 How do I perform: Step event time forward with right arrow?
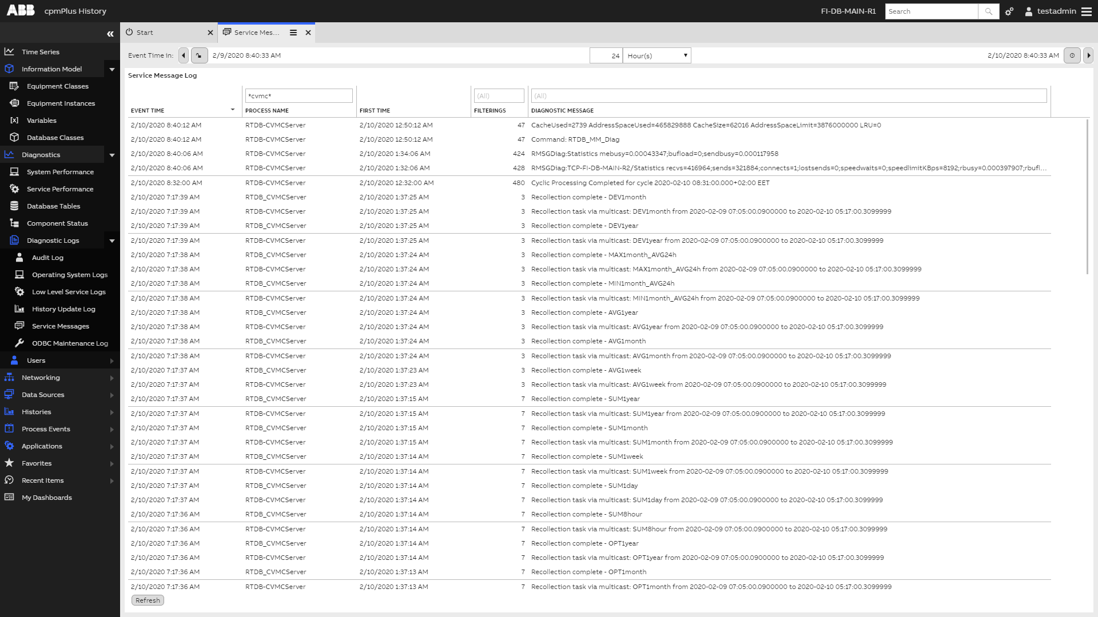1088,55
